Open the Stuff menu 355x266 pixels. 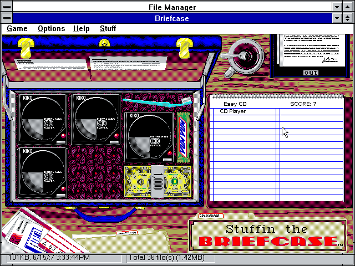(108, 28)
